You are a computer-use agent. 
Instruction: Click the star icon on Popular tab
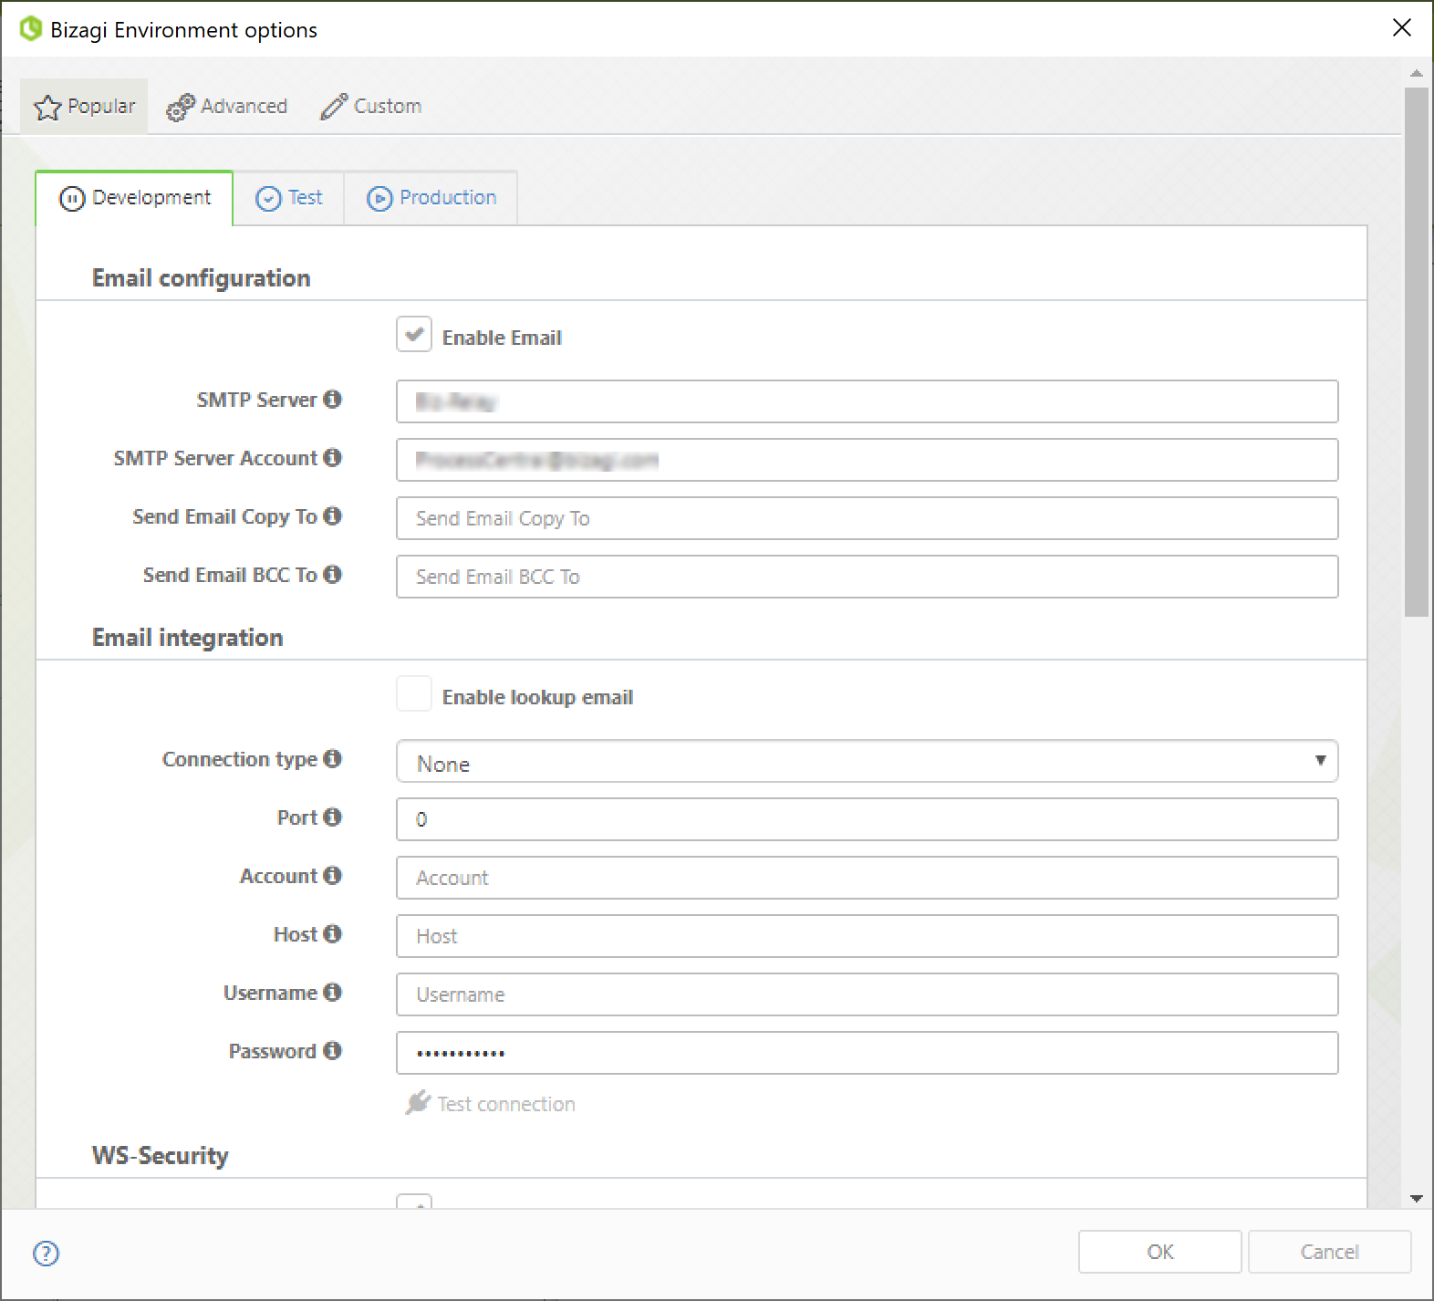click(x=47, y=107)
